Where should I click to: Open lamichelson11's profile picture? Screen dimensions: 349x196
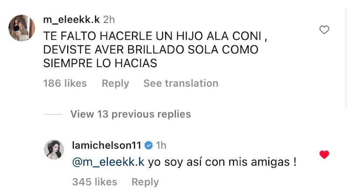[x=54, y=150]
